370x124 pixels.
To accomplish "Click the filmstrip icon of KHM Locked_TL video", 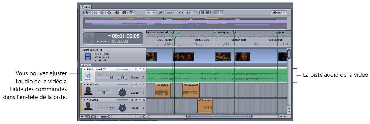I will (x=88, y=56).
